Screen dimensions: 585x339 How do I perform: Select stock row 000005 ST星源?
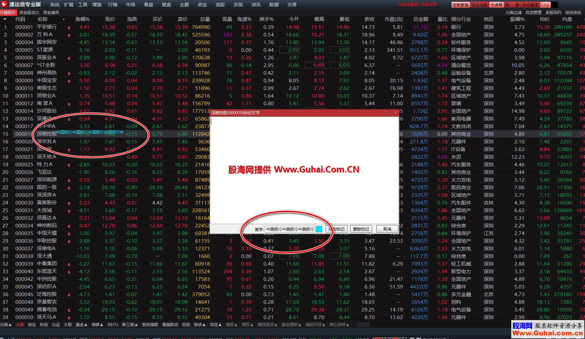[x=292, y=50]
